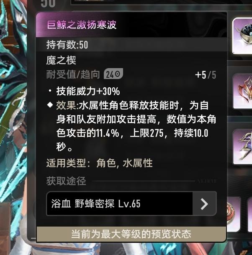This screenshot has height=255, width=252.
Task: Select the round red wedge icon
Action: (234, 214)
